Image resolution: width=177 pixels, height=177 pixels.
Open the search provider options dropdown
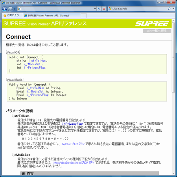[x=173, y=9]
